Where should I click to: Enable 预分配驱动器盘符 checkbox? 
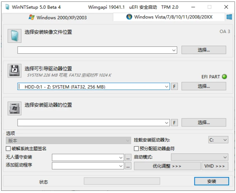tap(136, 149)
